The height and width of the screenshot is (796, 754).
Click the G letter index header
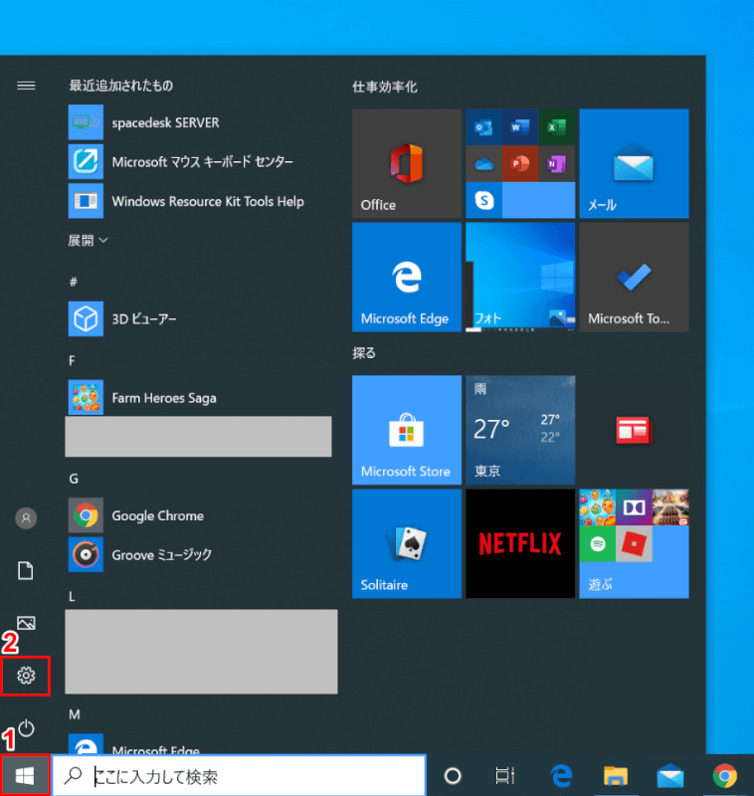[74, 479]
